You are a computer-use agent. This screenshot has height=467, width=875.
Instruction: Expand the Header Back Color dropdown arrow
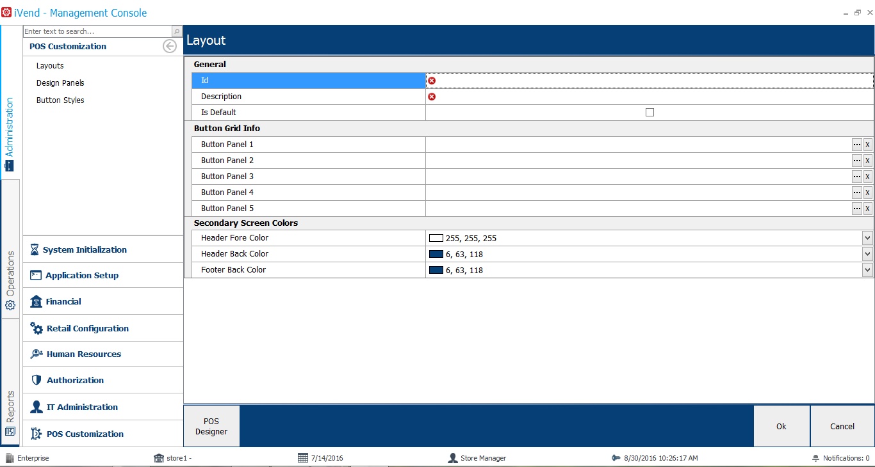(867, 254)
